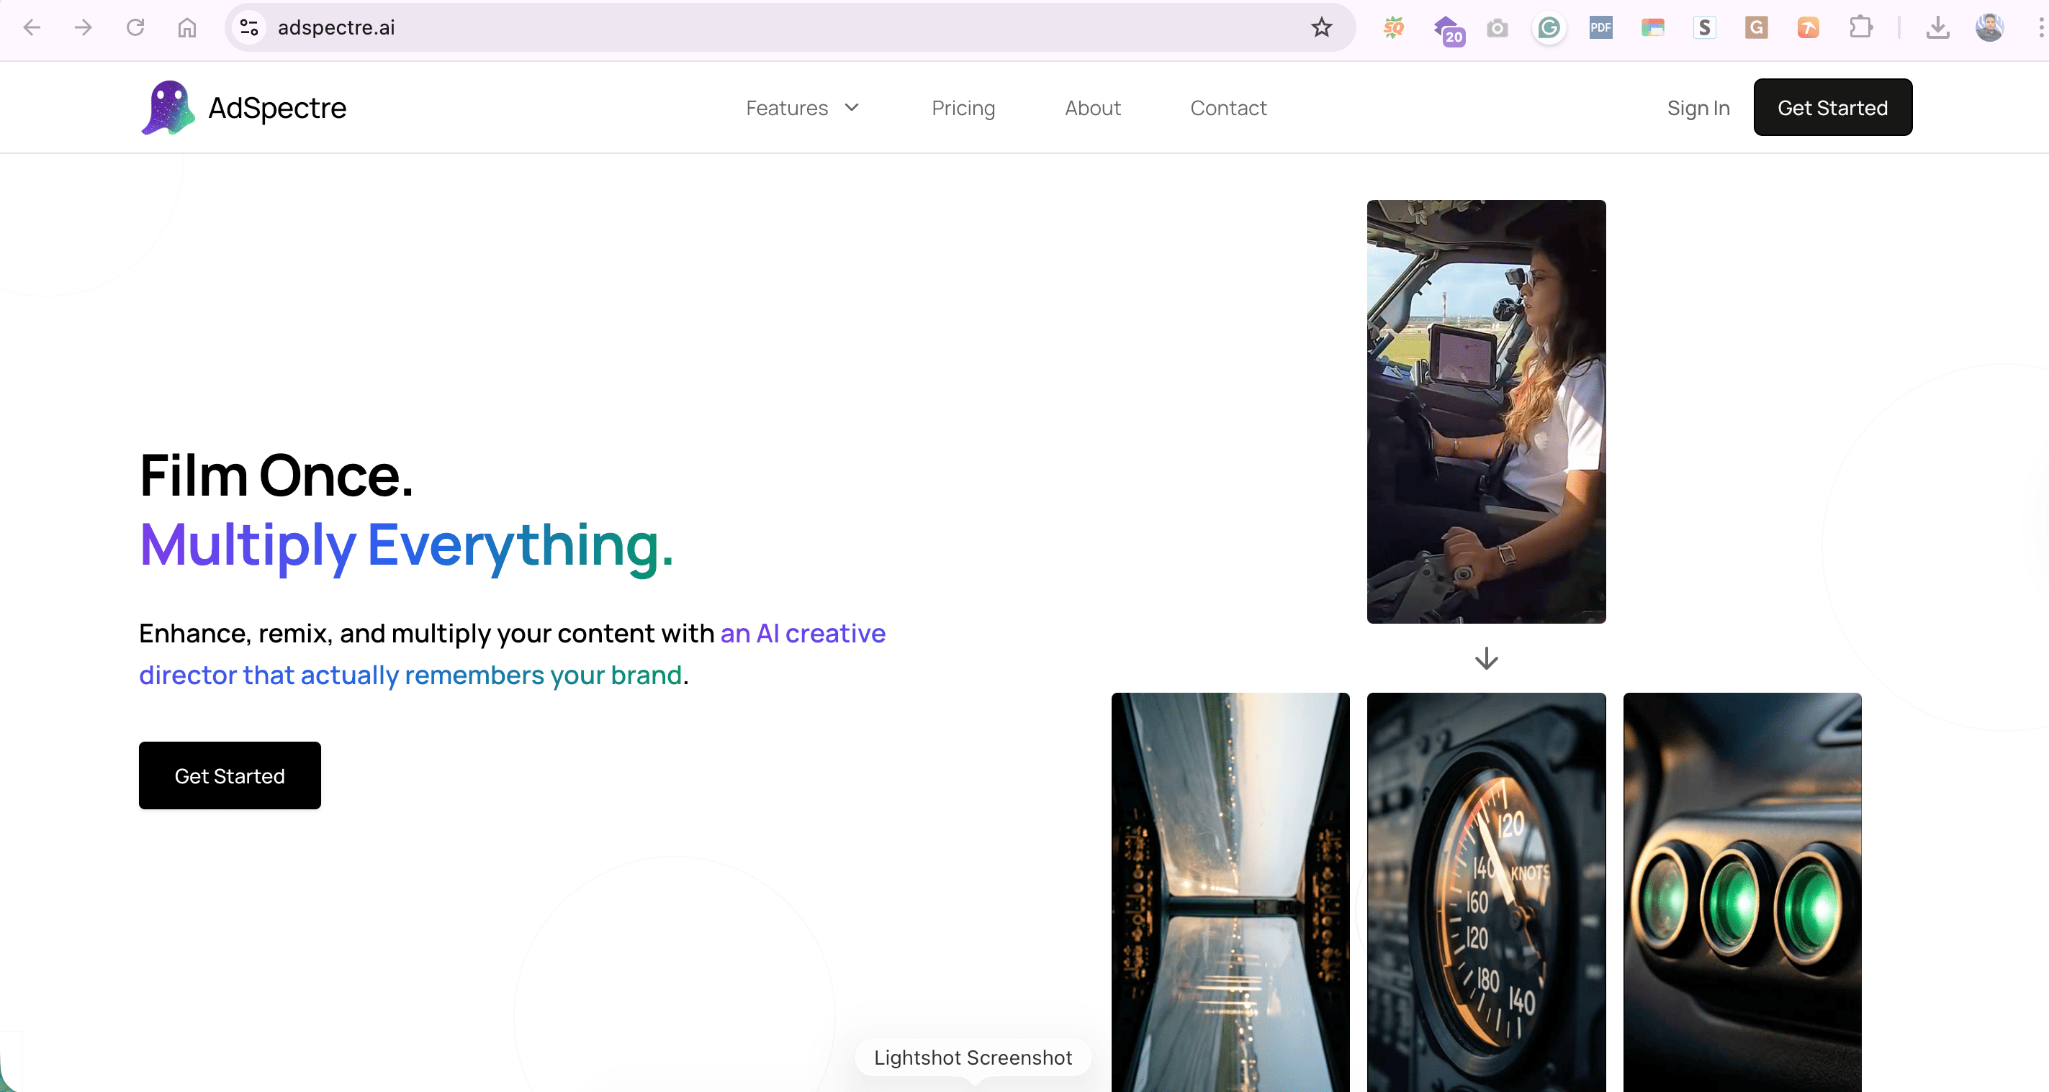
Task: Open the Chrome profile avatar menu
Action: coord(1989,28)
